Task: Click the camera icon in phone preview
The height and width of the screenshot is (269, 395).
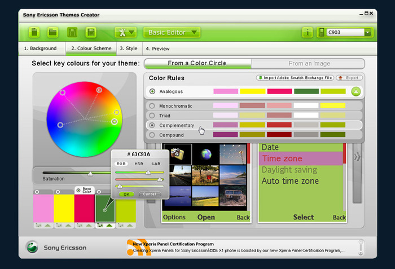Action: point(177,154)
